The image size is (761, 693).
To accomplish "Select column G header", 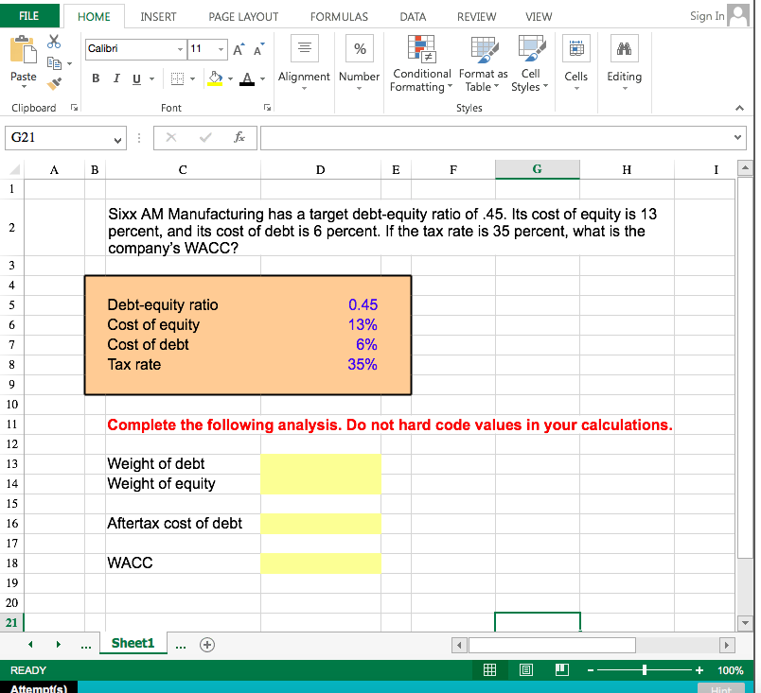I will pyautogui.click(x=538, y=169).
